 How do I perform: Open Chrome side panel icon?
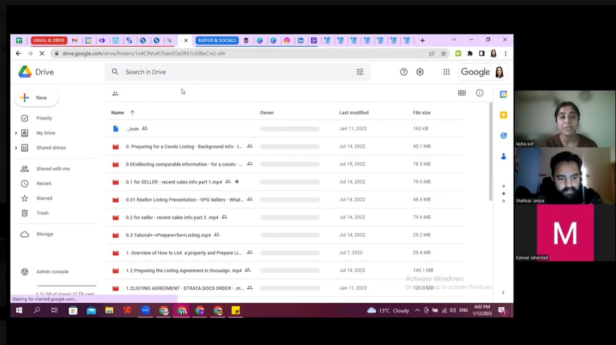(482, 54)
